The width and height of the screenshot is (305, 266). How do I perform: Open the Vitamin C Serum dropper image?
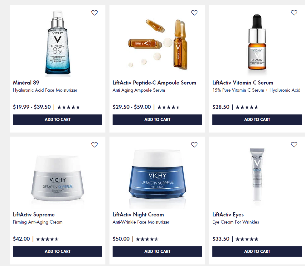click(x=257, y=42)
